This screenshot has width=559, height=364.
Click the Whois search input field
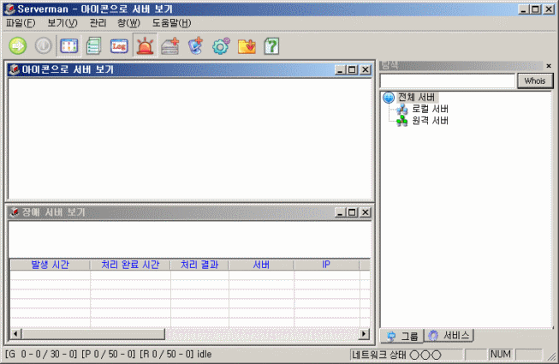click(x=447, y=81)
